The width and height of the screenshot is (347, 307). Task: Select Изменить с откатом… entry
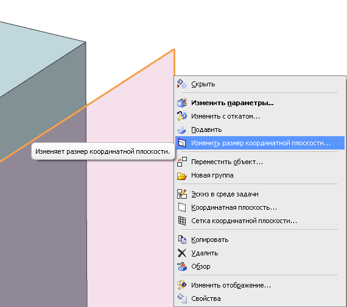coord(260,116)
